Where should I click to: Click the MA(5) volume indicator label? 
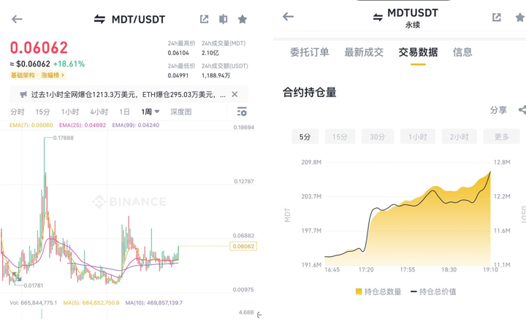[x=91, y=303]
